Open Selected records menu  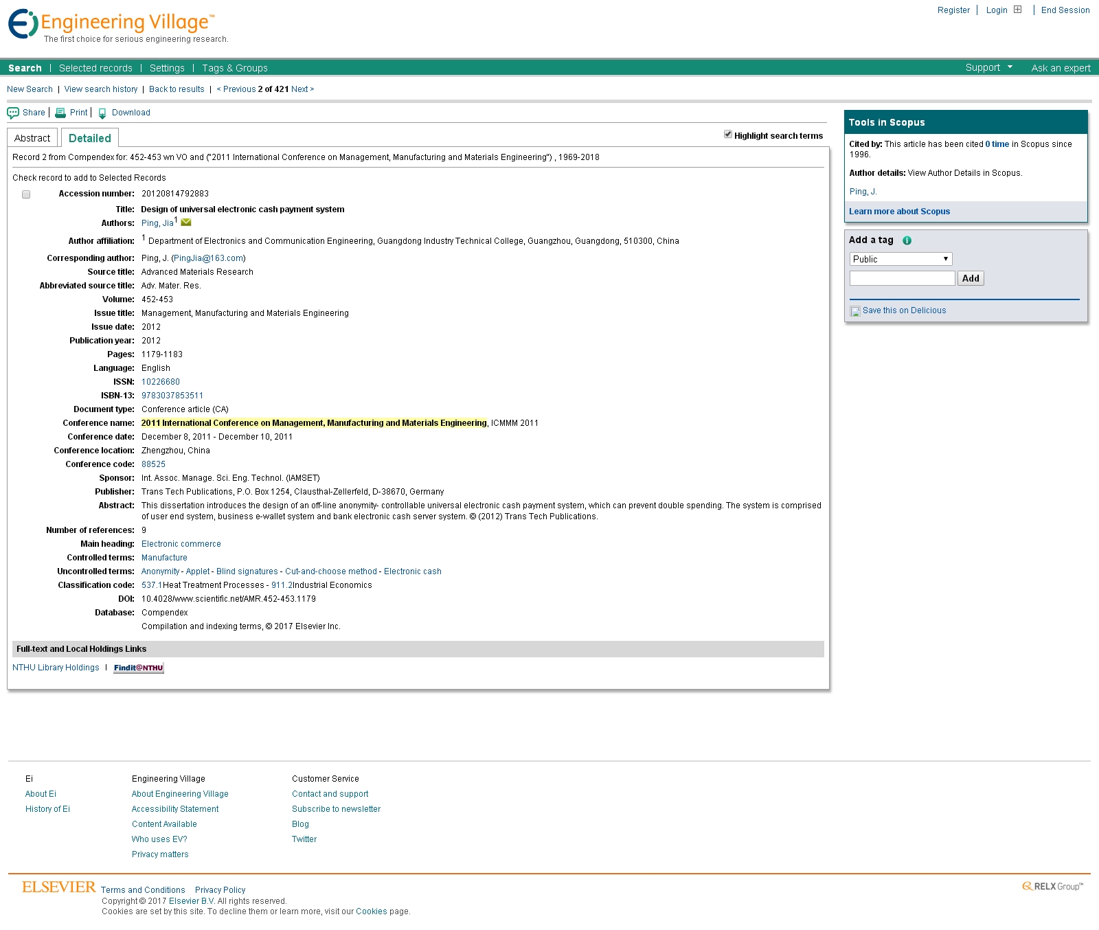(x=95, y=68)
